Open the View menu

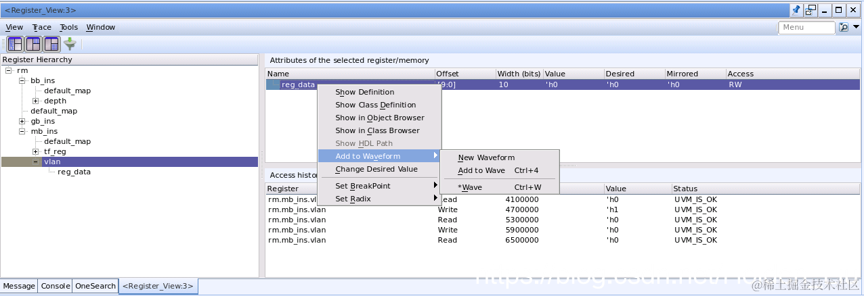pyautogui.click(x=14, y=28)
